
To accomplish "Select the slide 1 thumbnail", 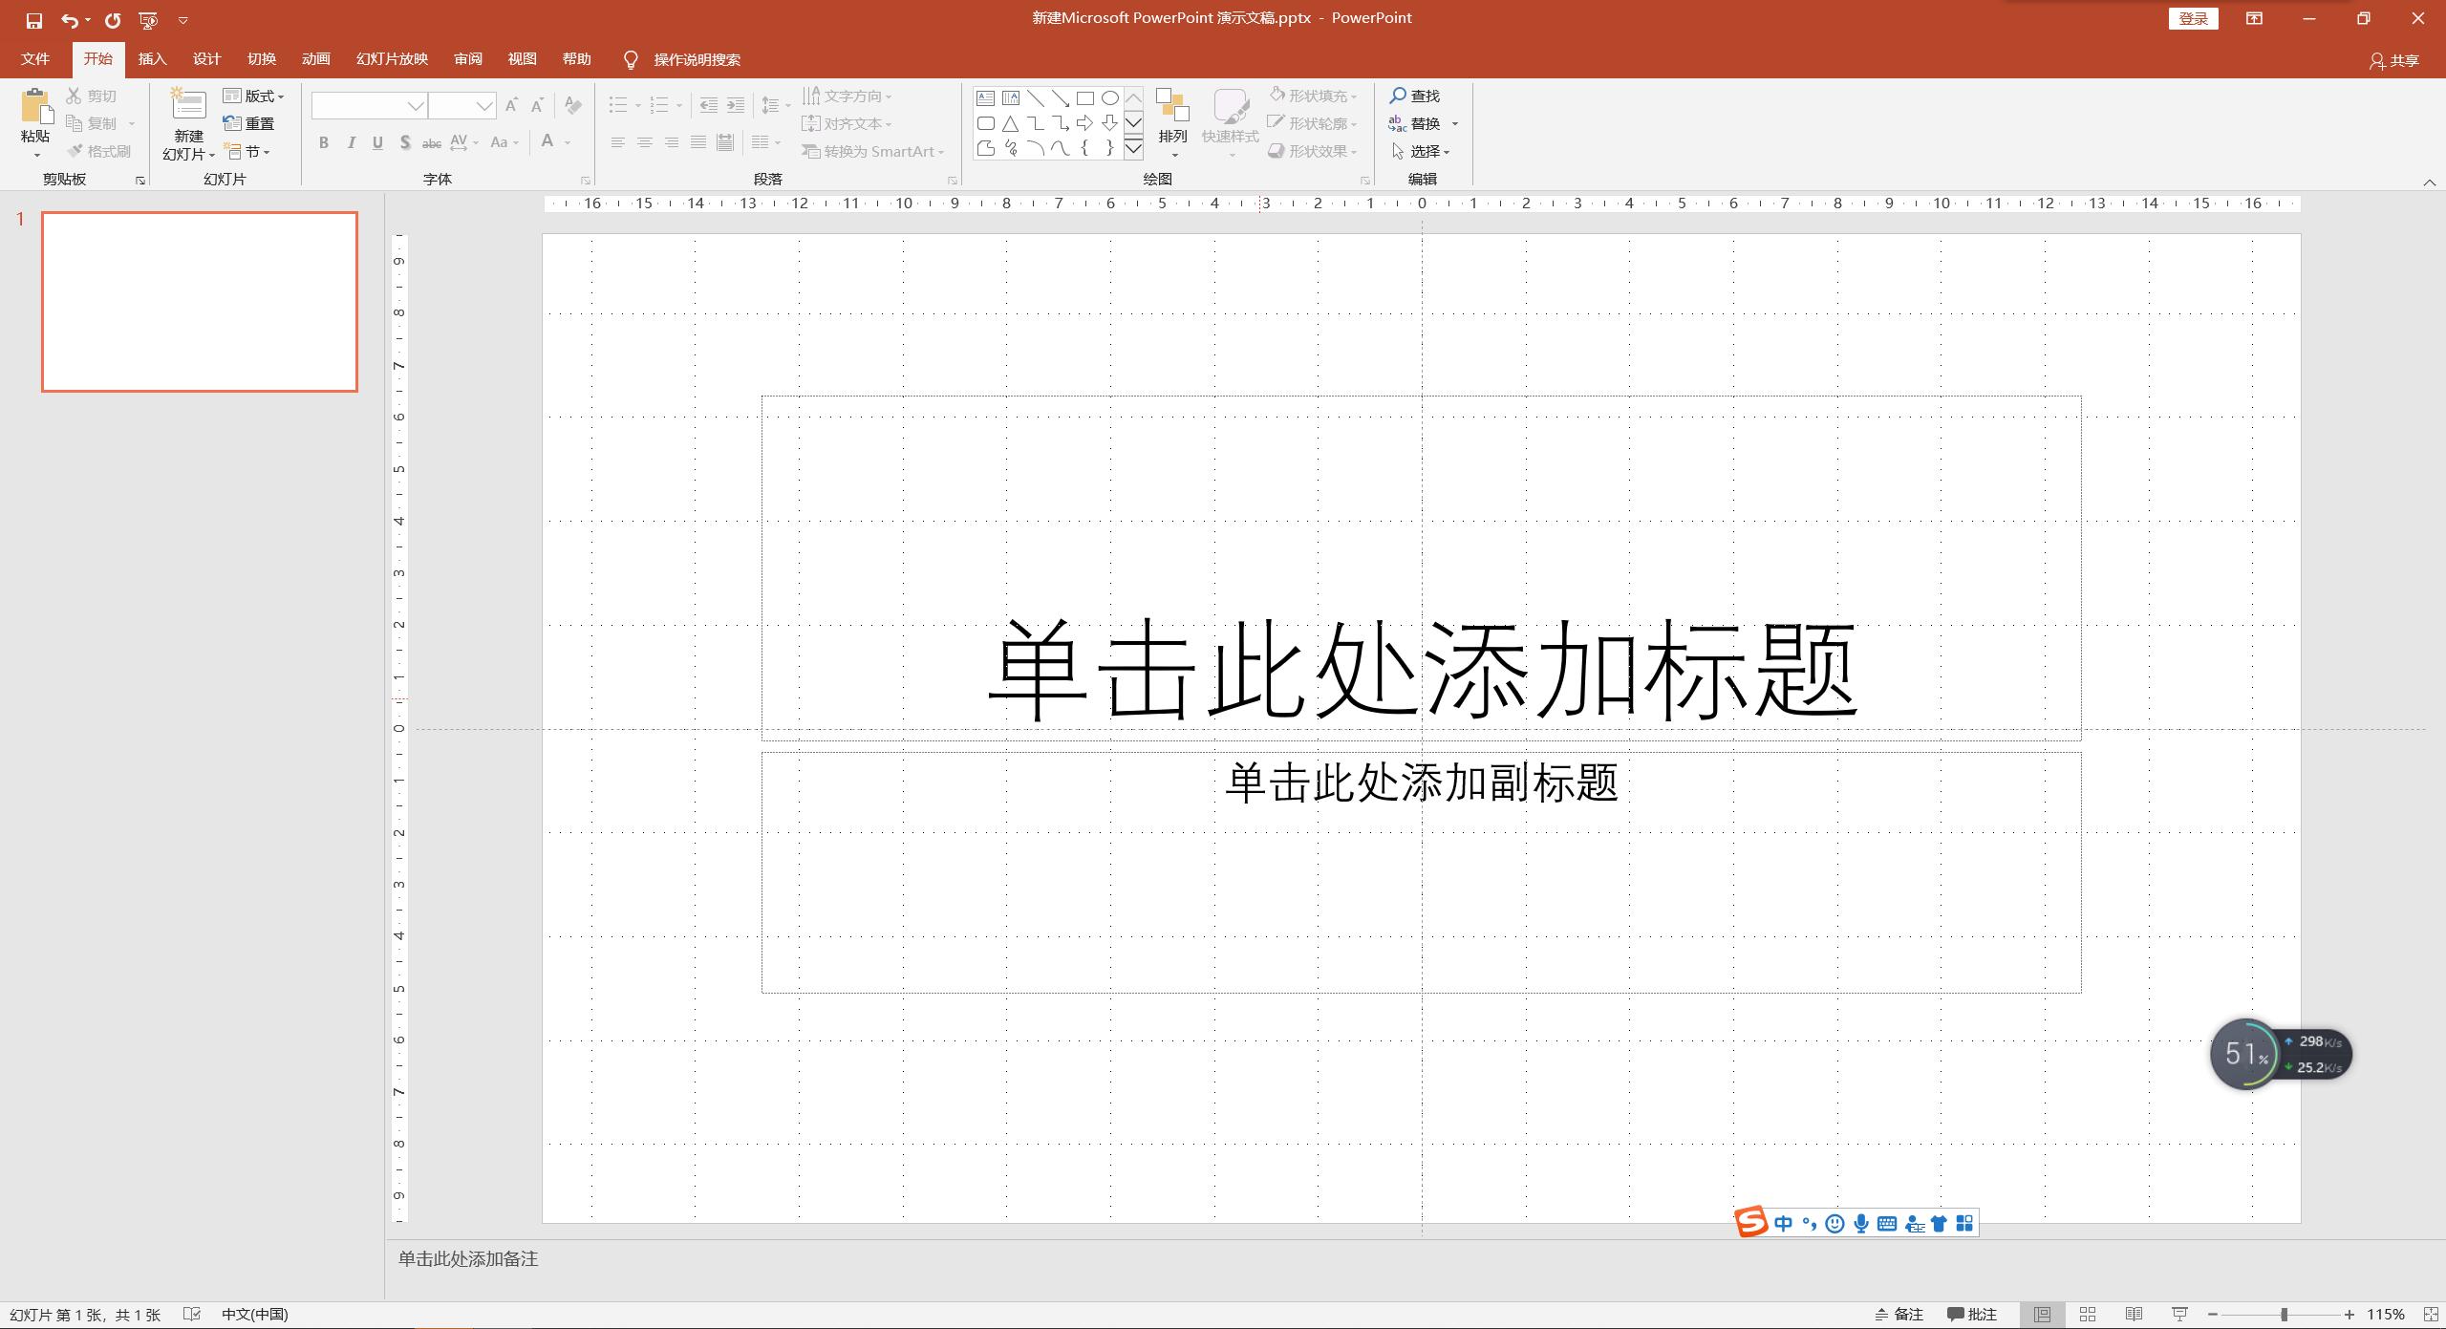I will pos(199,302).
